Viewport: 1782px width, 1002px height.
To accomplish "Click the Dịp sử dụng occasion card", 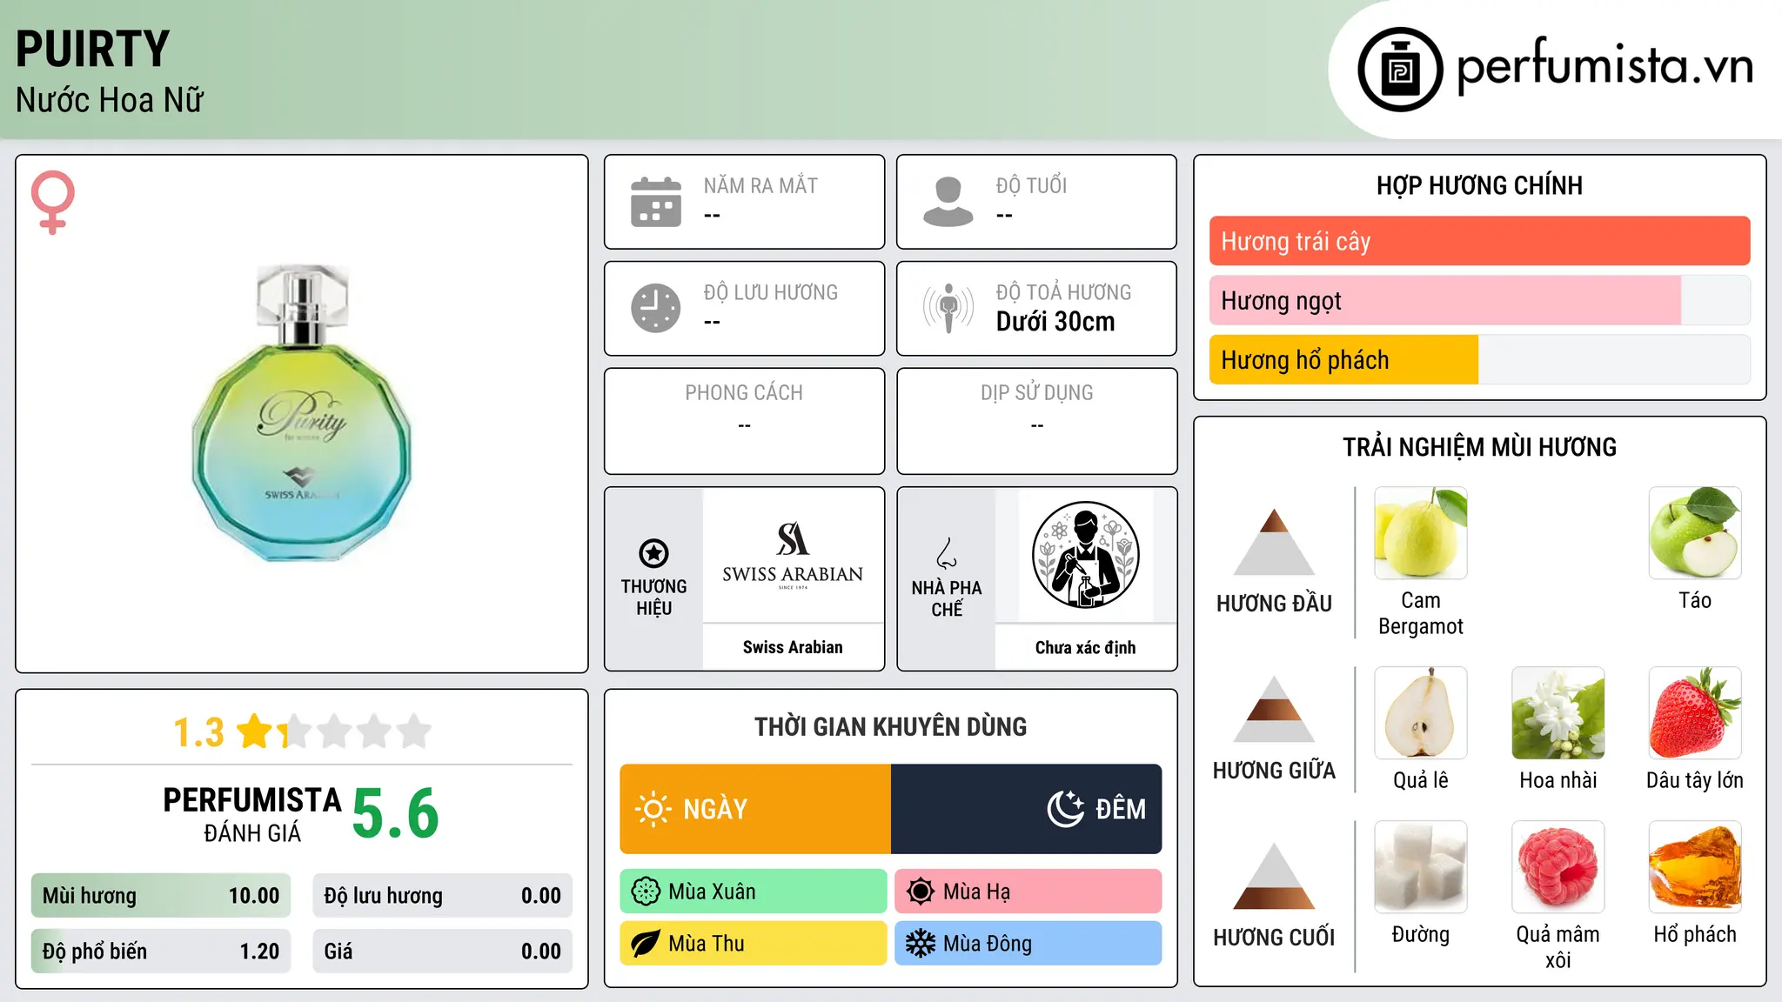I will pyautogui.click(x=1037, y=421).
